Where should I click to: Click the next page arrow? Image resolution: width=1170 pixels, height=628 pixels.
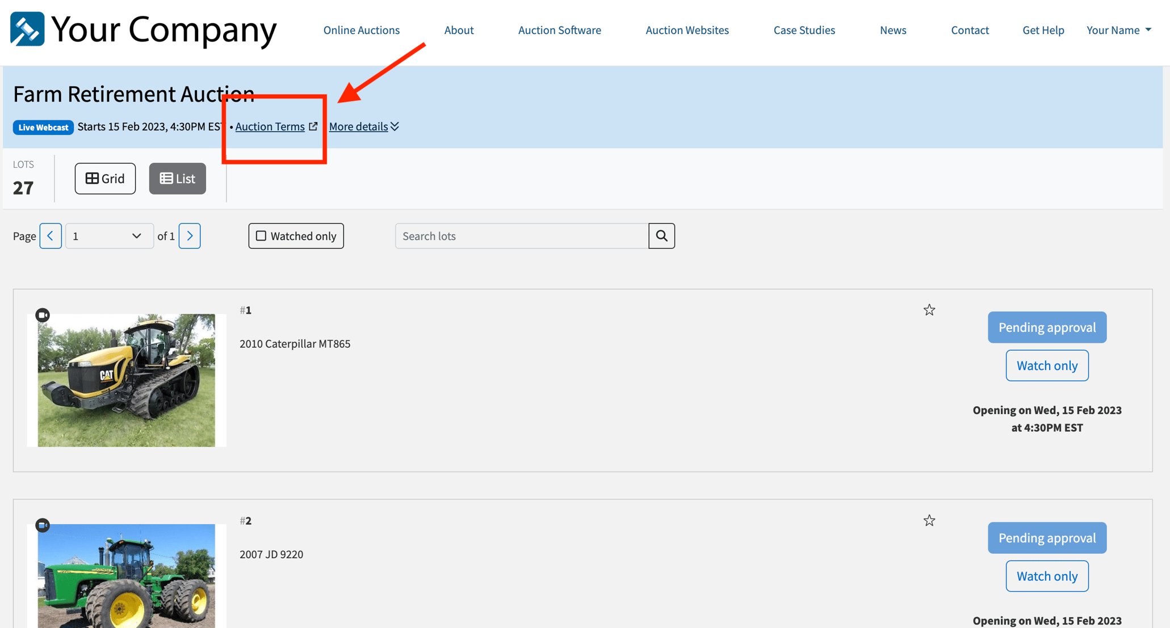point(190,235)
